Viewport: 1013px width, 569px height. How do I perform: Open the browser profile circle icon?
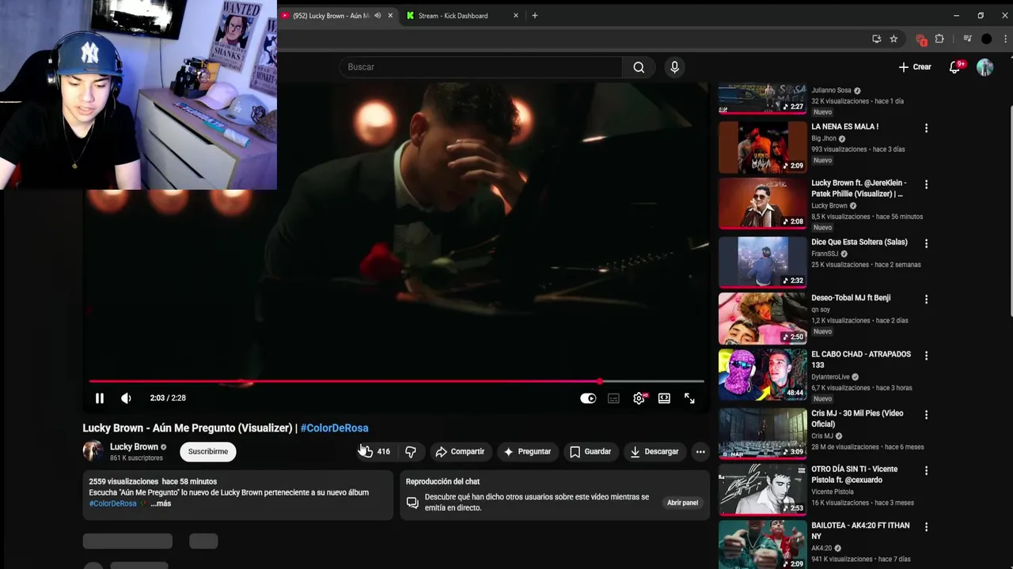pyautogui.click(x=986, y=39)
